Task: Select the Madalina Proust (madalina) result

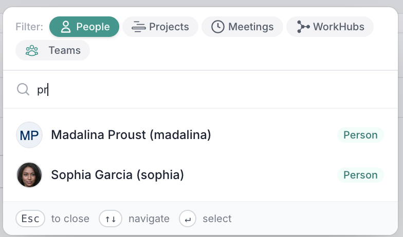Action: click(x=131, y=135)
